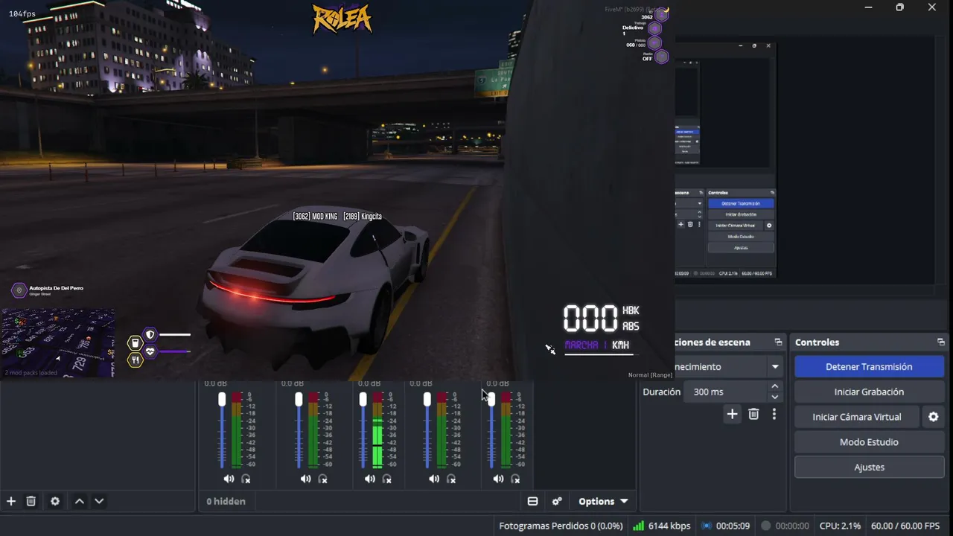Add a new source with the plus icon in sources toolbar

(x=11, y=501)
